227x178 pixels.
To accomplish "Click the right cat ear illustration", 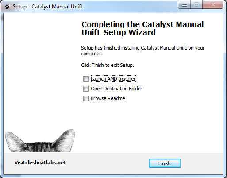I will 65,139.
